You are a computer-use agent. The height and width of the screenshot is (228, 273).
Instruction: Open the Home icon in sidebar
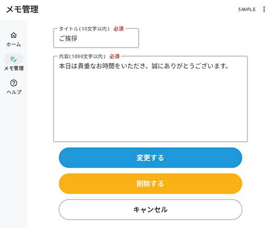(14, 35)
